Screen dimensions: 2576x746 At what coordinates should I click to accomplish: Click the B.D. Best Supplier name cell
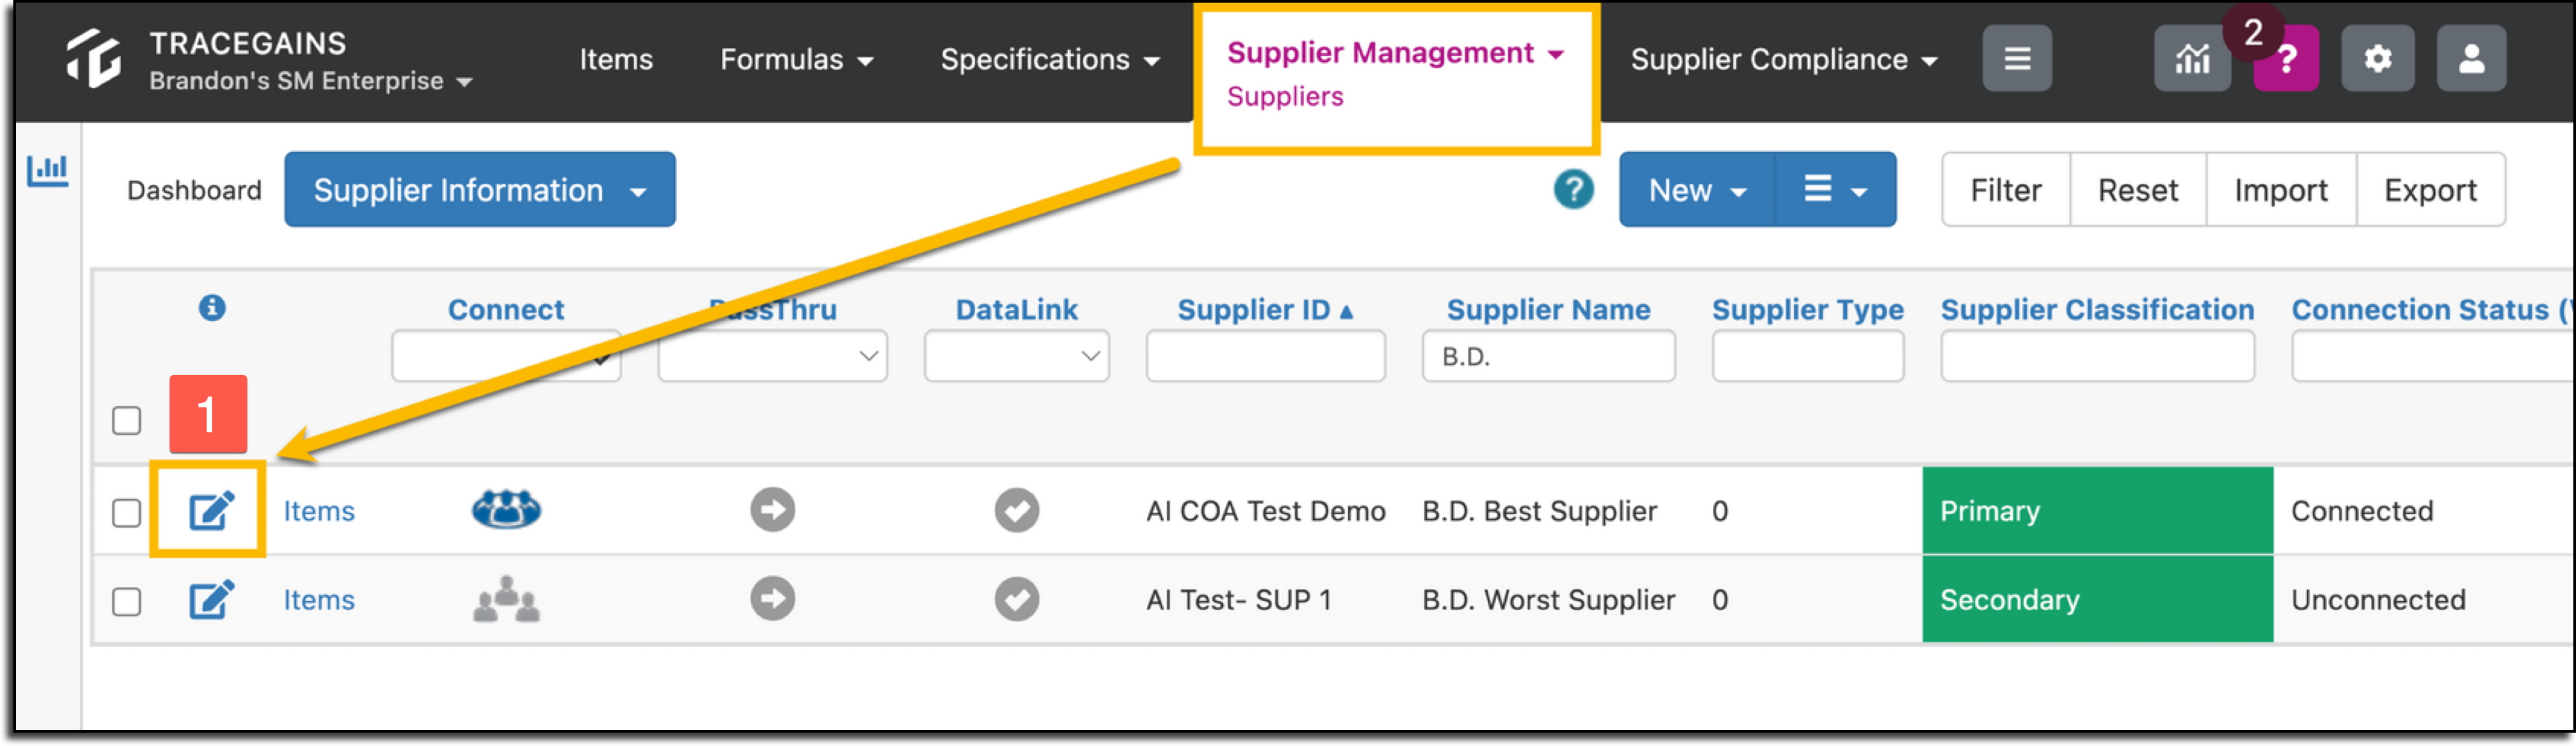click(1539, 511)
